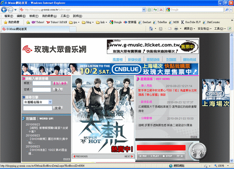
Task: Click the 帳號 account input field
Action: [x=42, y=83]
